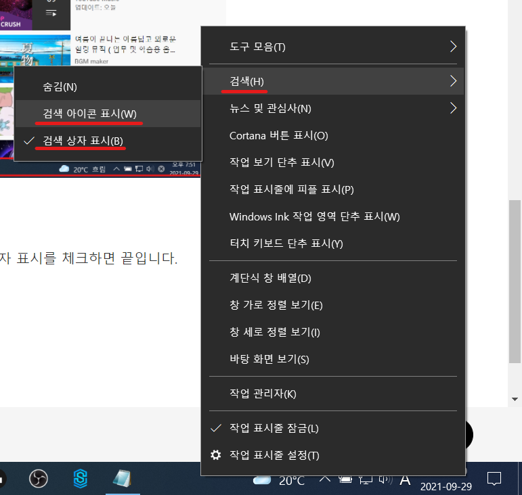Expand the 검색(H) submenu arrow
Screen dimensions: 522x495
453,81
